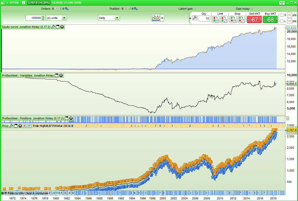The width and height of the screenshot is (298, 201).
Task: Click the 2,767.8 (+0.25%) quote in title bar
Action: pos(39,3)
